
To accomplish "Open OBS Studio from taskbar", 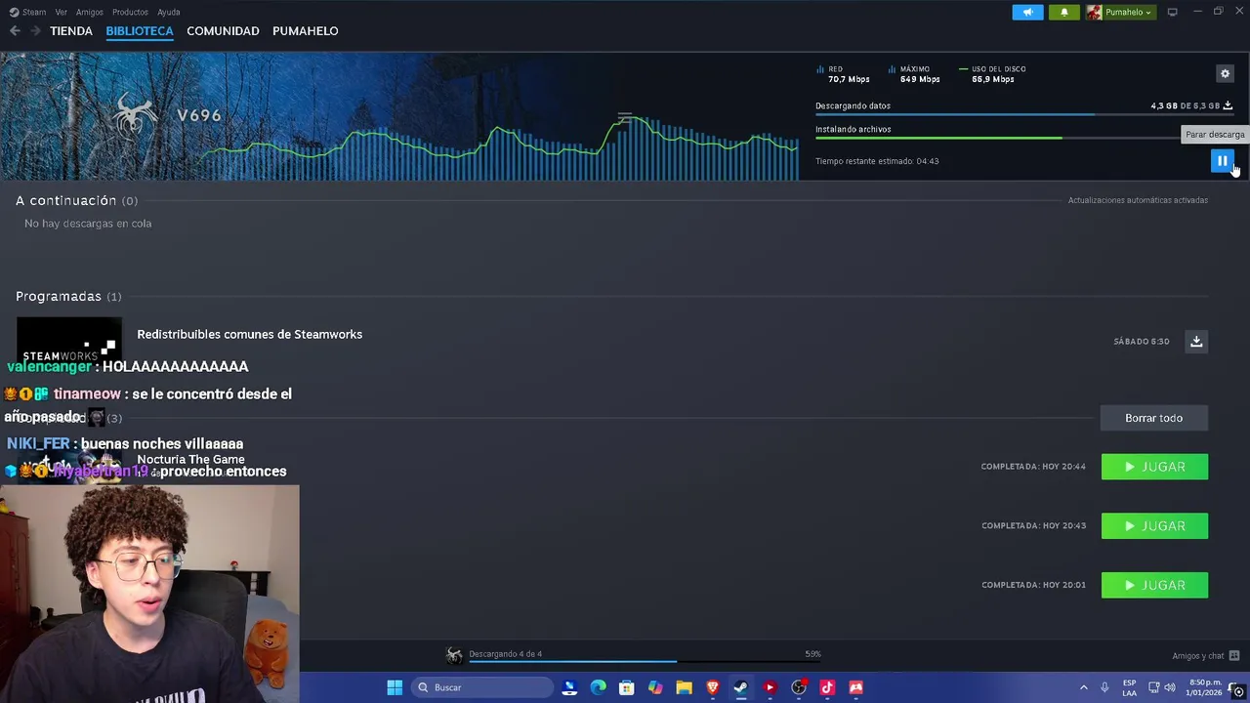I will click(799, 687).
